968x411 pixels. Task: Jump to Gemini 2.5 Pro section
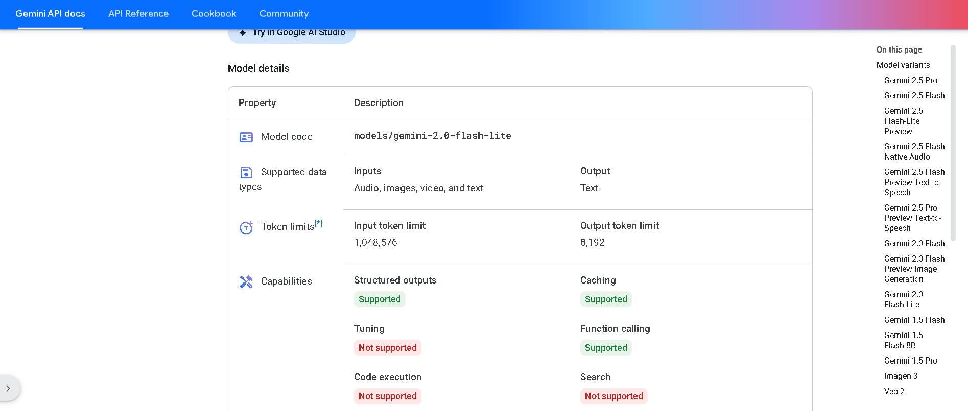911,80
